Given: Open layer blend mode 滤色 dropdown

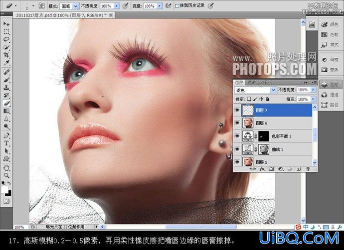Looking at the screenshot, I should tap(273, 90).
